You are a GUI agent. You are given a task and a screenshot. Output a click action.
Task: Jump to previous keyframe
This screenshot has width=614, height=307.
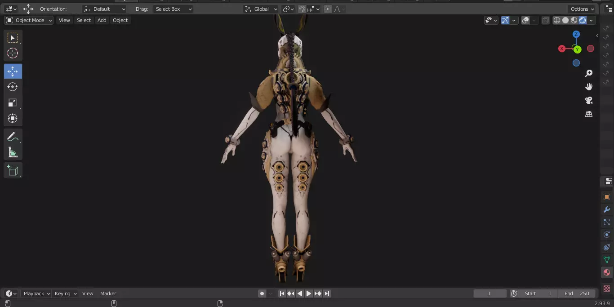click(291, 294)
